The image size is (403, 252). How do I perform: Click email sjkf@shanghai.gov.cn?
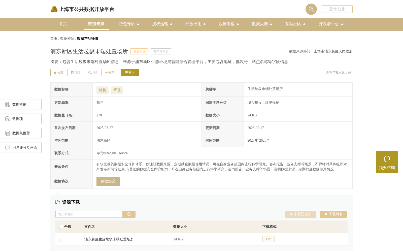[x=112, y=153]
